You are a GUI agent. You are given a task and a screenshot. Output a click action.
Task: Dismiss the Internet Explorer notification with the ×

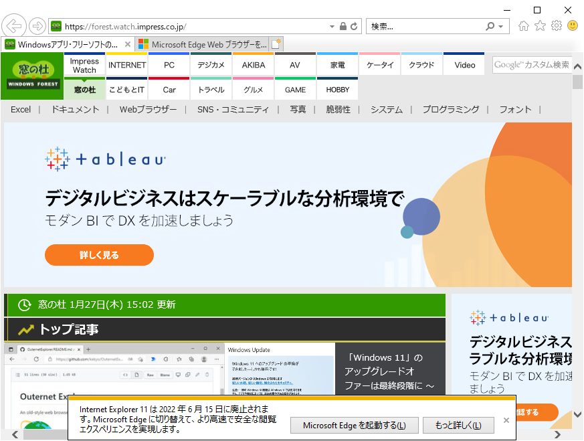[506, 420]
